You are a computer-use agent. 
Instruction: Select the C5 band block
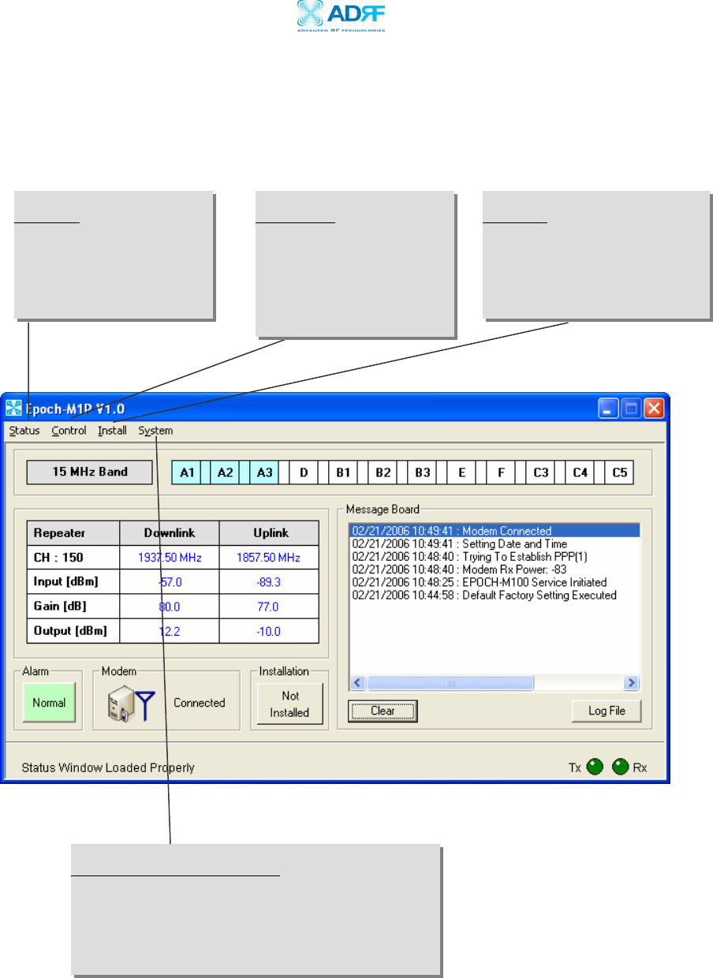coord(620,473)
